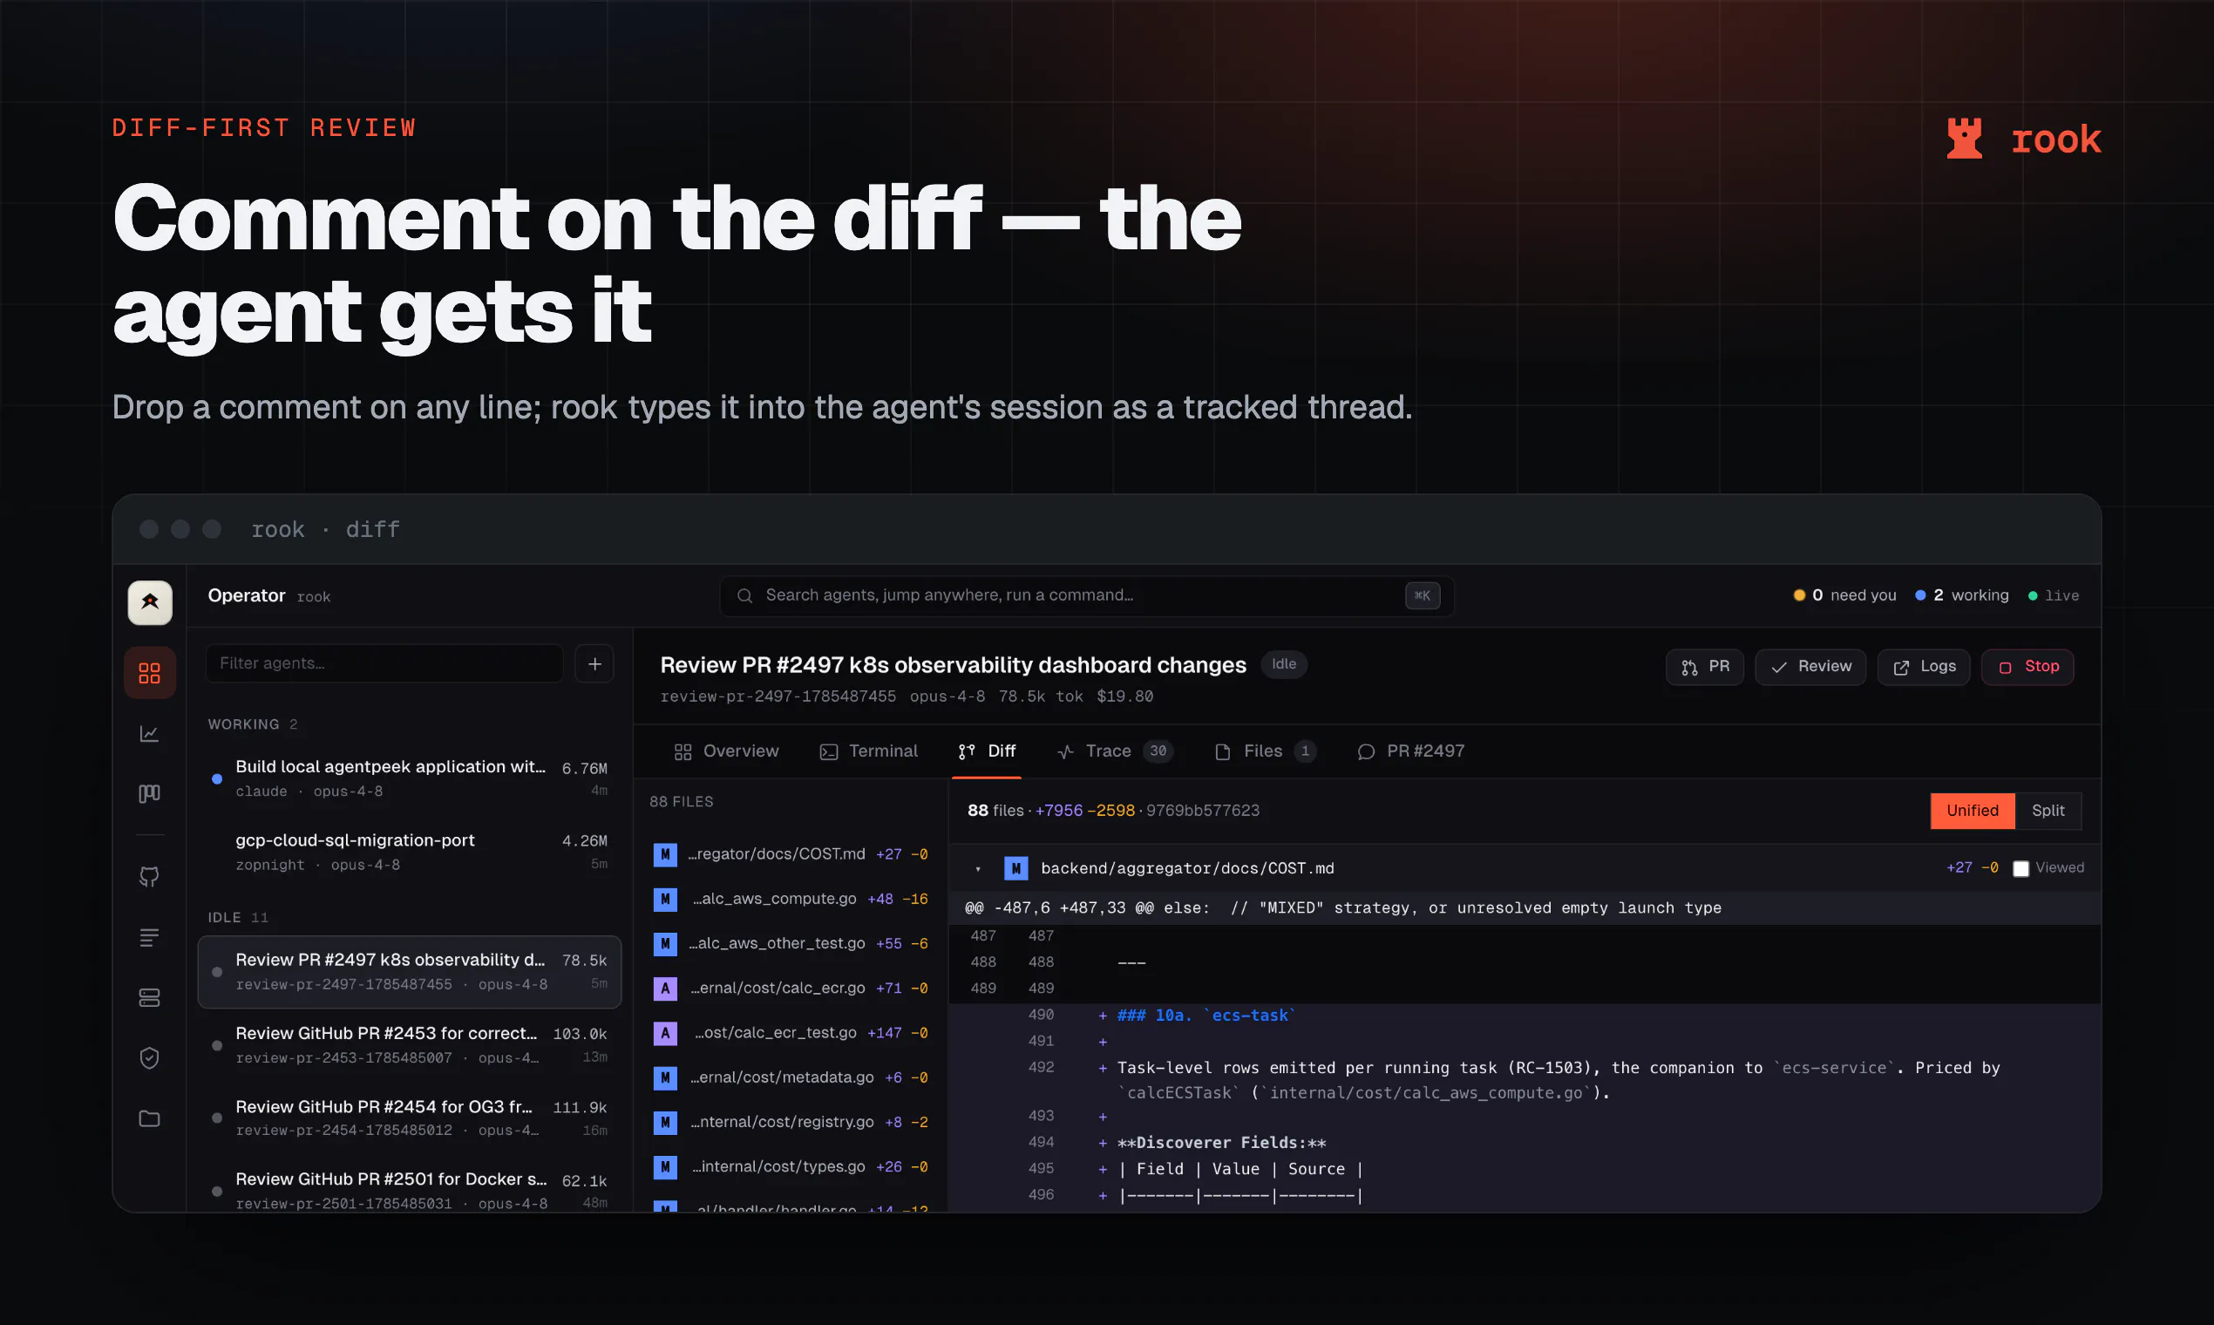Click the A badge beside calc_ecr.go
Screen dimensions: 2214x1325
tap(665, 989)
